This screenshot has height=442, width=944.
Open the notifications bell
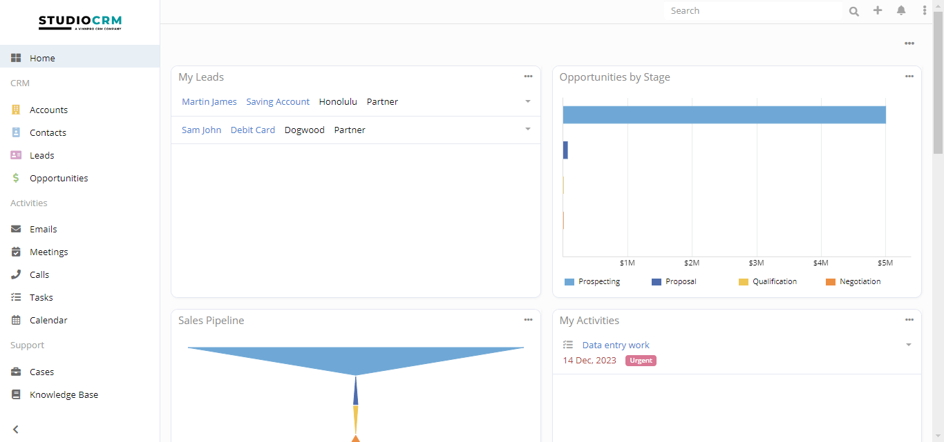(x=901, y=10)
